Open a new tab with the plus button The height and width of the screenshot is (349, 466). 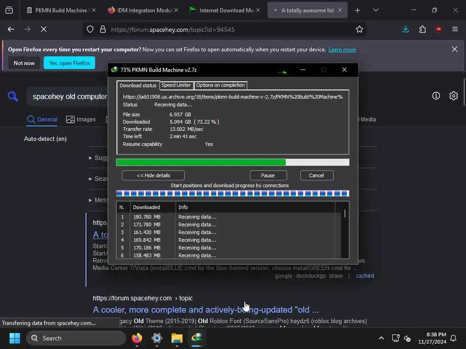click(x=358, y=10)
